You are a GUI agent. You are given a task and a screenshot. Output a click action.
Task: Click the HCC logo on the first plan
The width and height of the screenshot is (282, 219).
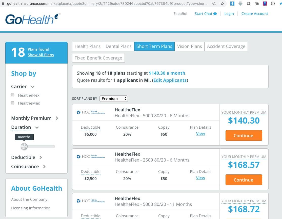(91, 112)
